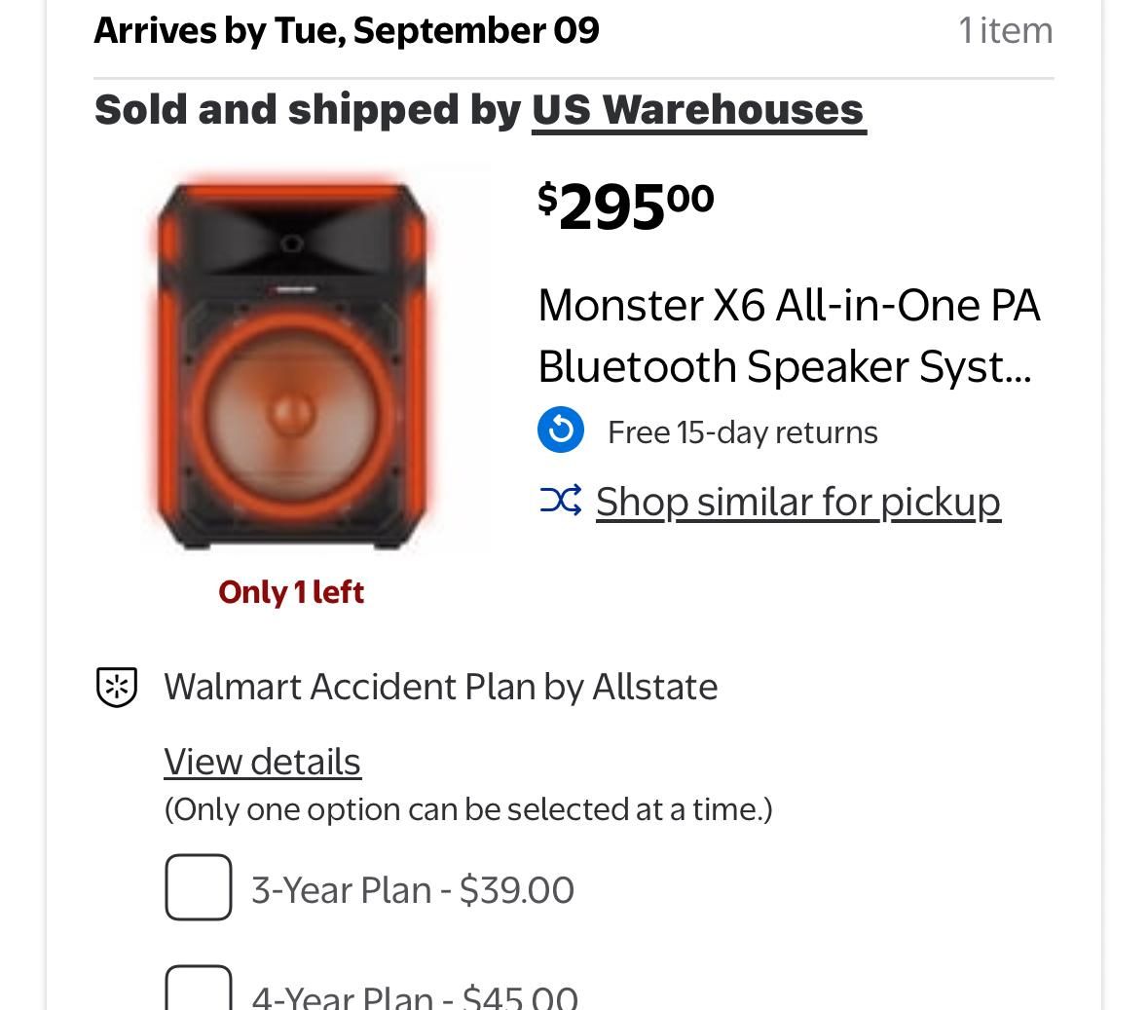Click the Walmart protection shield icon
The width and height of the screenshot is (1148, 1010).
(117, 687)
